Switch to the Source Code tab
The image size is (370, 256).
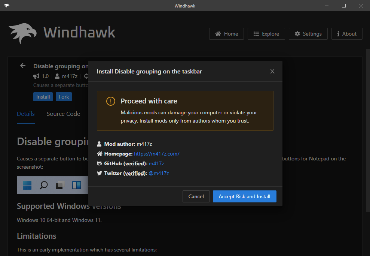click(63, 114)
